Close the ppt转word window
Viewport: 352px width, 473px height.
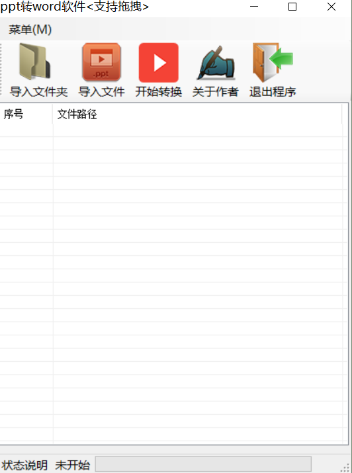coord(331,7)
